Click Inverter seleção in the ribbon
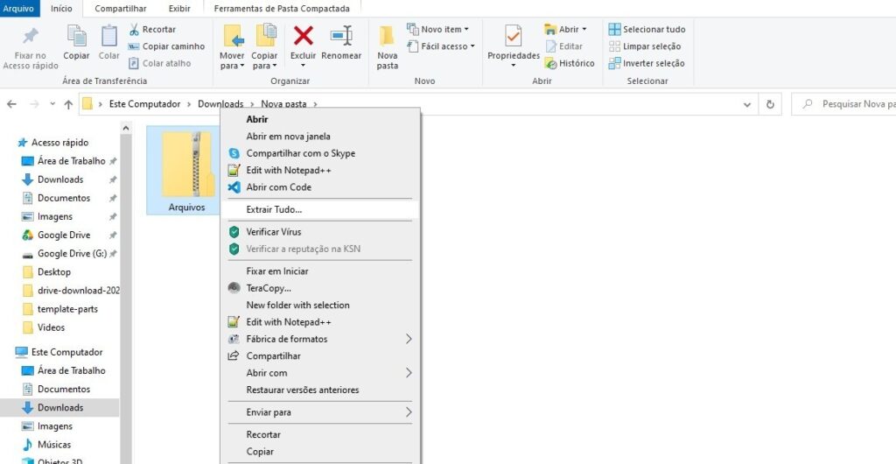Screen dimensions: 896x464 [x=647, y=63]
